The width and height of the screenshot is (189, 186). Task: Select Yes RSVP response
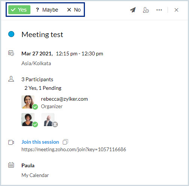[19, 10]
